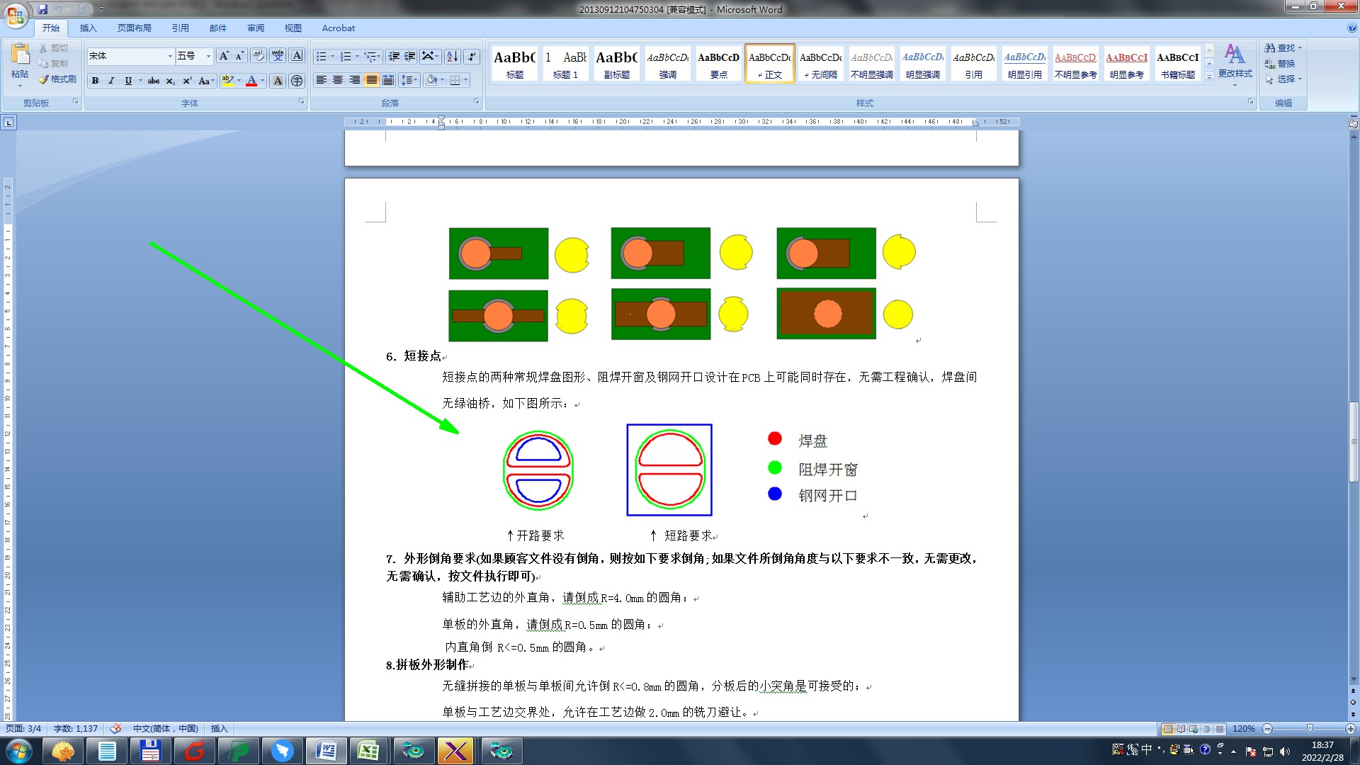Expand the font color dropdown arrow
This screenshot has width=1360, height=765.
262,81
